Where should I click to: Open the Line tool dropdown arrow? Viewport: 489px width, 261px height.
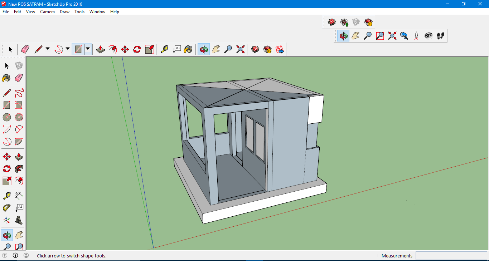coord(48,49)
